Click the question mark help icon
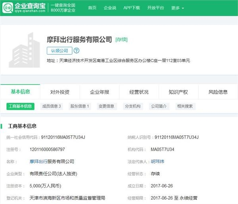The image size is (238, 204). (x=77, y=50)
